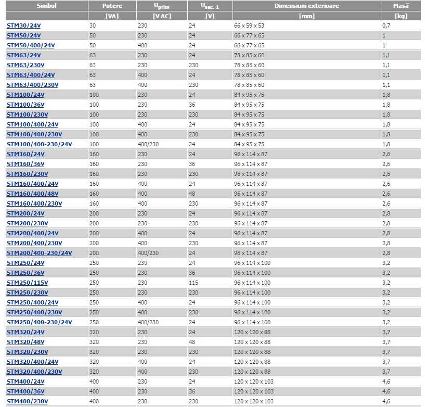Image resolution: width=425 pixels, height=407 pixels.
Task: Click the Putere column header
Action: click(x=112, y=6)
